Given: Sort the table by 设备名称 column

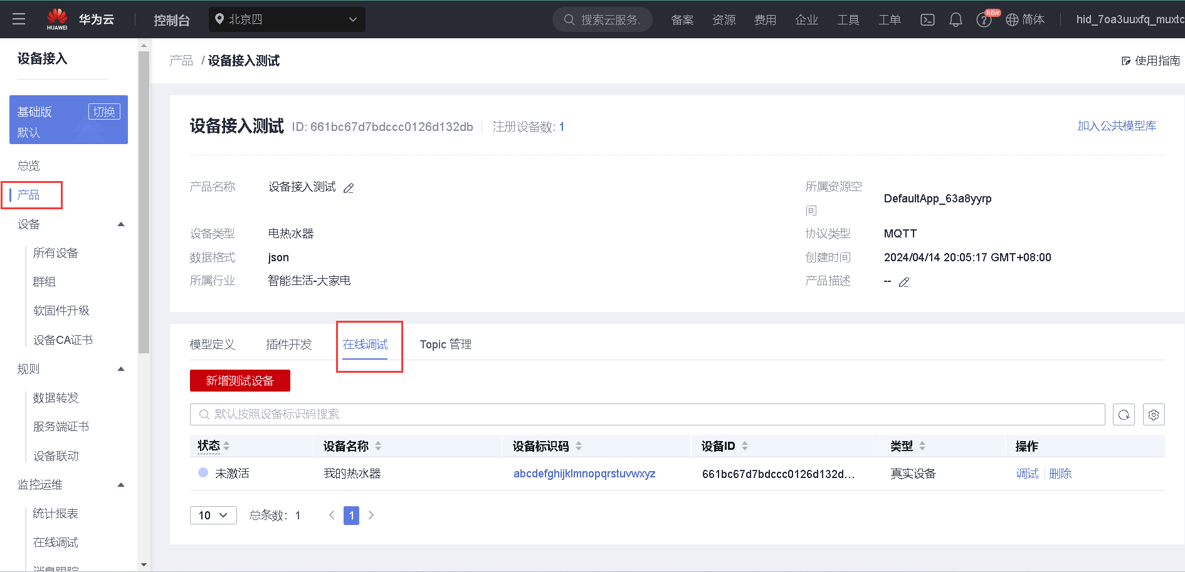Looking at the screenshot, I should pos(378,446).
